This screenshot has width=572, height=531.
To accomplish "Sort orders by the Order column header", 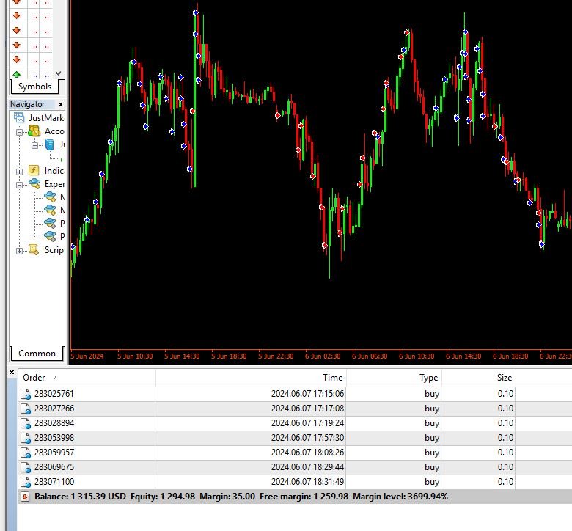I will click(x=34, y=378).
